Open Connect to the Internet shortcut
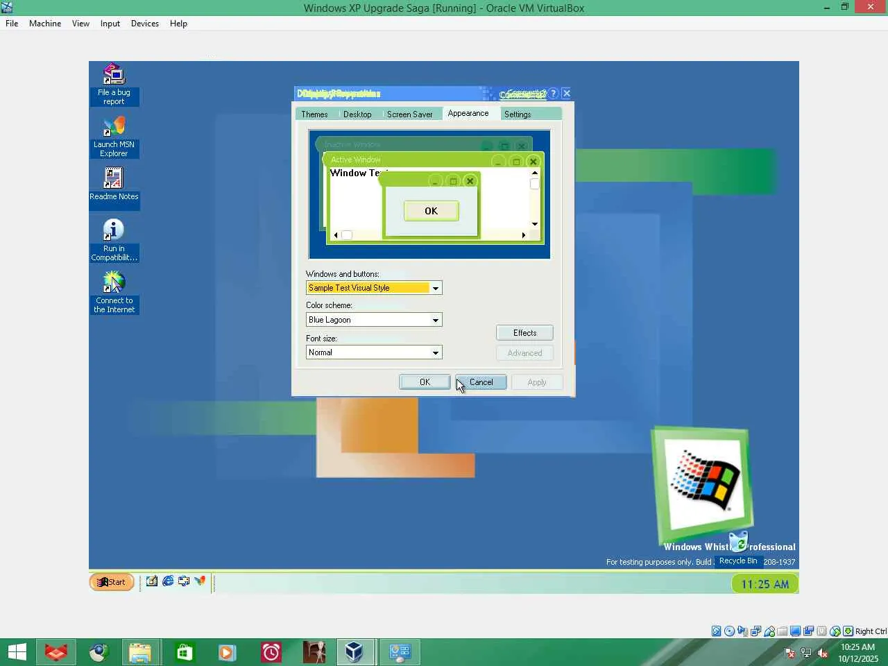 click(114, 292)
